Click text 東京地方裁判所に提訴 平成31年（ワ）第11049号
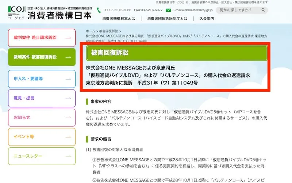The height and width of the screenshot is (183, 292). point(142,83)
